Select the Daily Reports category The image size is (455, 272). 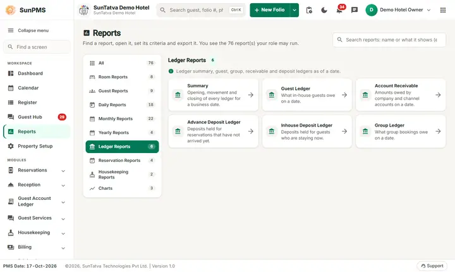(122, 105)
